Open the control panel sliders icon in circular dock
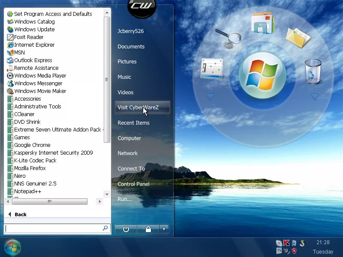The height and width of the screenshot is (257, 343). point(212,69)
